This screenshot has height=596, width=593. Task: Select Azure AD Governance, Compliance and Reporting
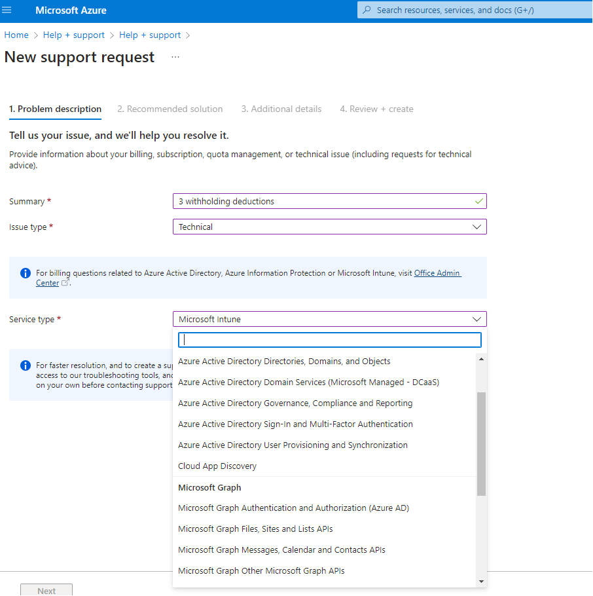pyautogui.click(x=324, y=403)
